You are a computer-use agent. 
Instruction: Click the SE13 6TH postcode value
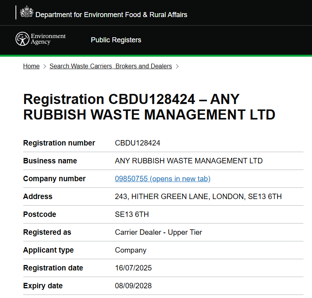click(132, 214)
